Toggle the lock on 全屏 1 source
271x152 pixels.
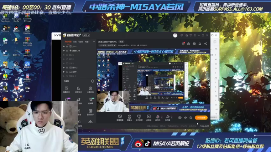67,72
